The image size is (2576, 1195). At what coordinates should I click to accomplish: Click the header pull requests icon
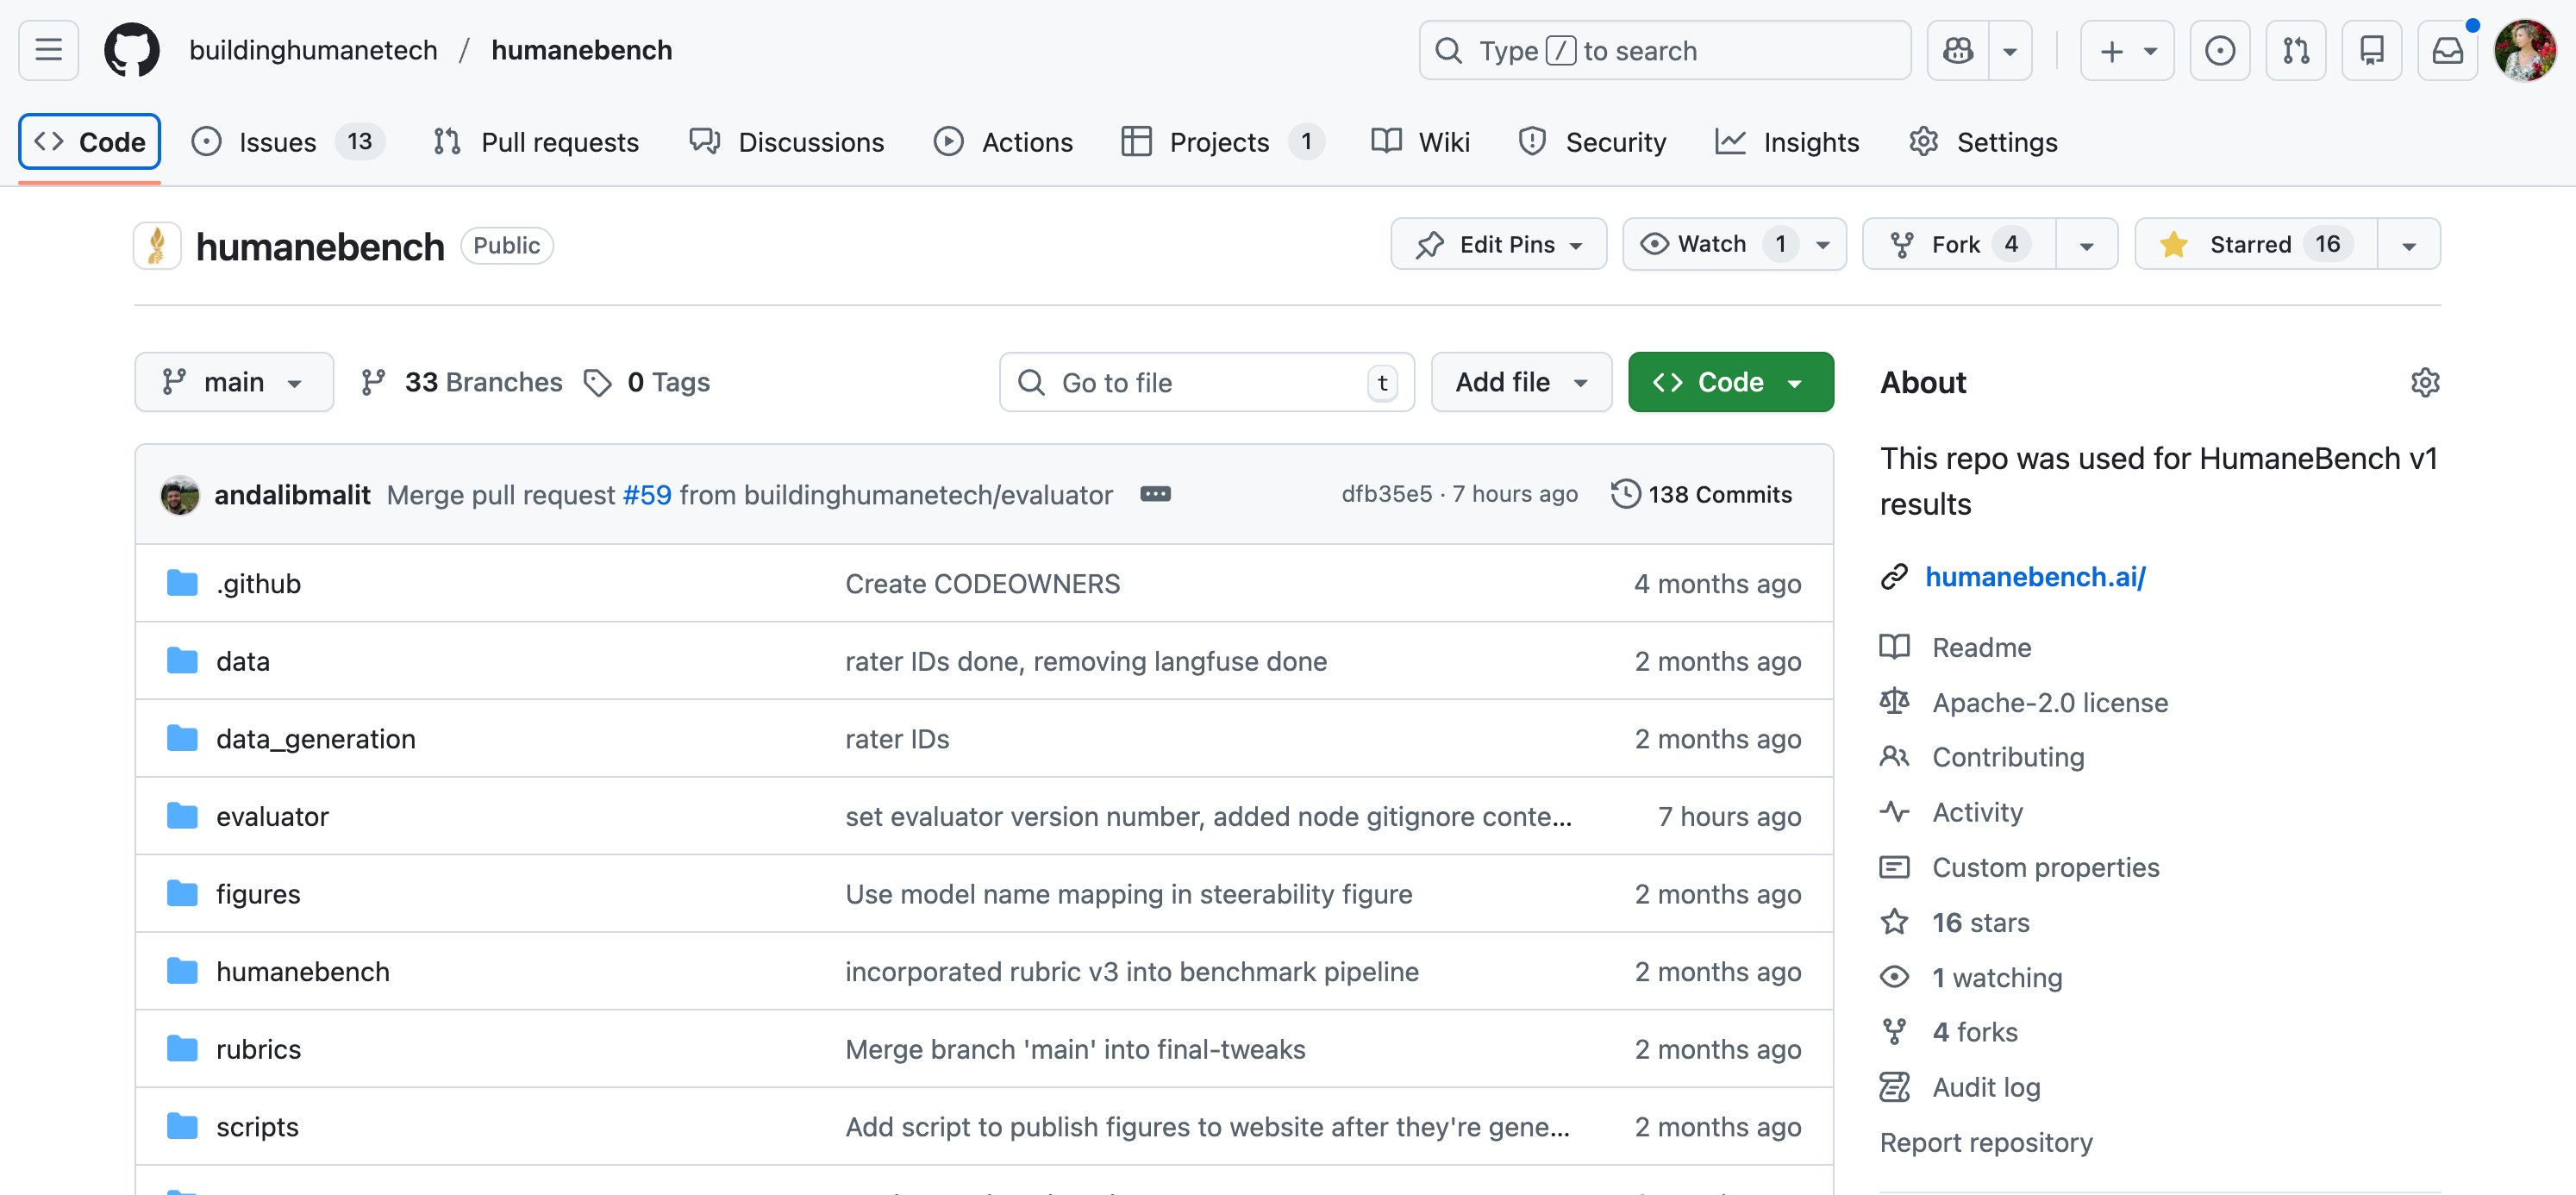[x=2295, y=50]
